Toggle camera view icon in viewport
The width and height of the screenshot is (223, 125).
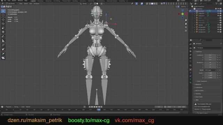click(186, 27)
